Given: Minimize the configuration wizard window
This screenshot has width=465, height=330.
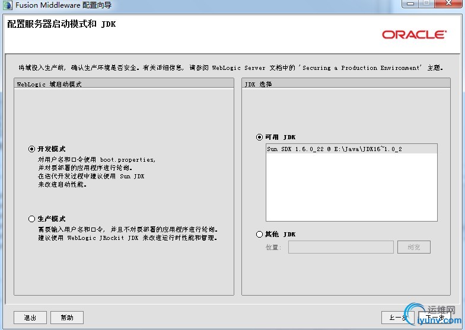Looking at the screenshot, I should click(410, 4).
